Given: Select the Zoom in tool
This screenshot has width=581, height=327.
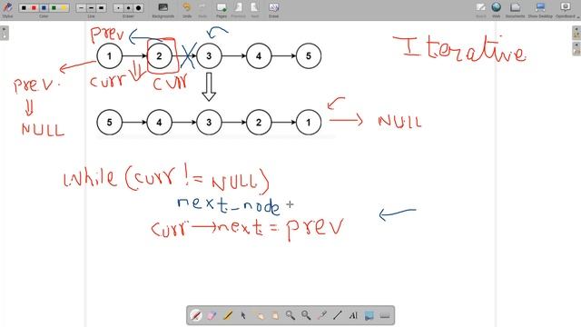Looking at the screenshot, I should click(290, 315).
